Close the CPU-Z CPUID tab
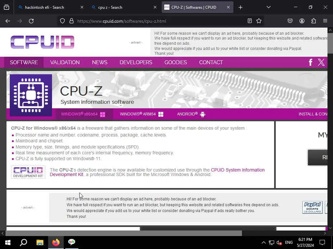The image size is (333, 249). tap(228, 7)
